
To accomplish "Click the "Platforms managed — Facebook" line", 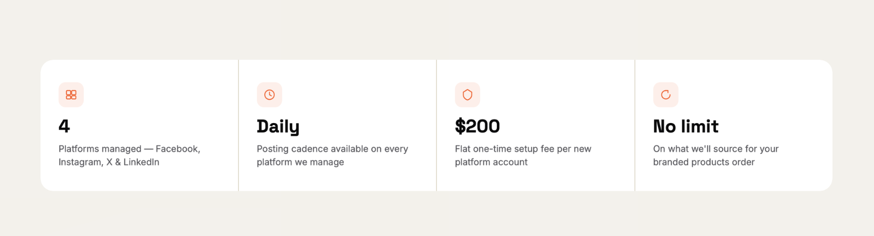I will [x=130, y=149].
